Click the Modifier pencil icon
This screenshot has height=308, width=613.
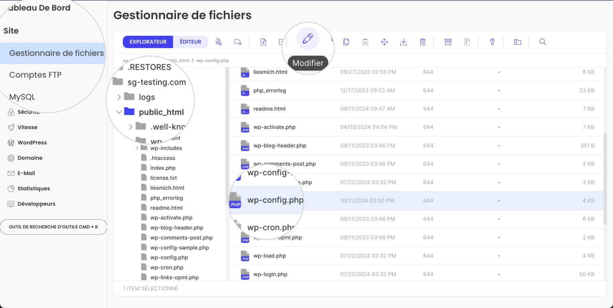point(308,38)
